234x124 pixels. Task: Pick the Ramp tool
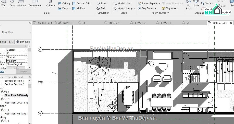pyautogui.click(x=102, y=3)
